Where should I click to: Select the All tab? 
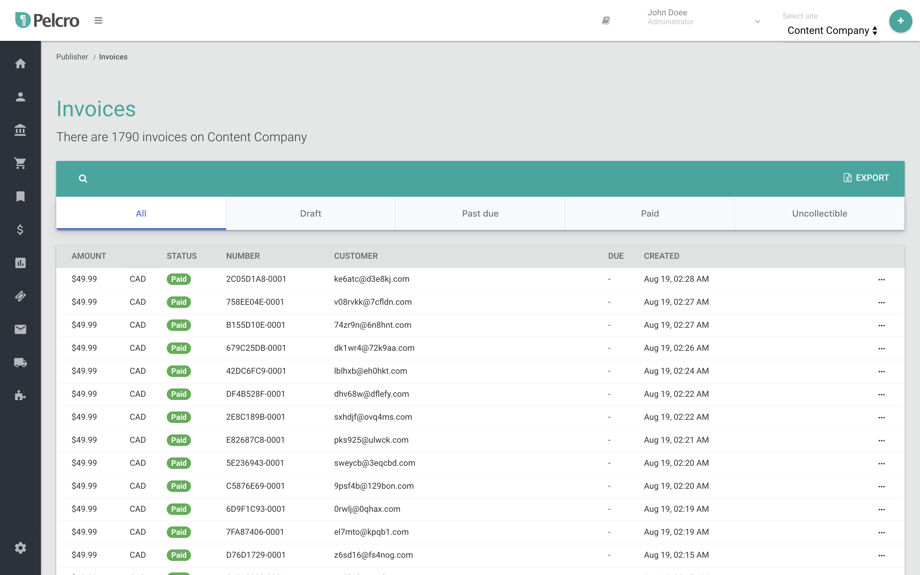pos(141,213)
